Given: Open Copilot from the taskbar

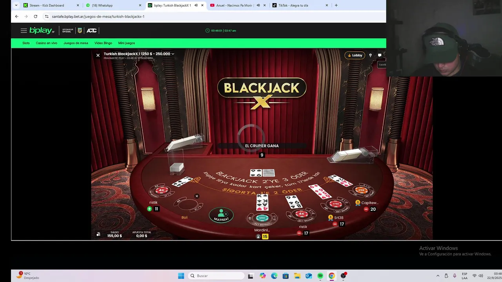Looking at the screenshot, I should [x=263, y=276].
